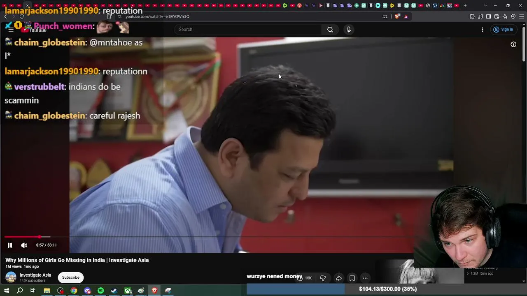Screen dimensions: 527x296
Task: Open media control music note icon
Action: tap(480, 16)
